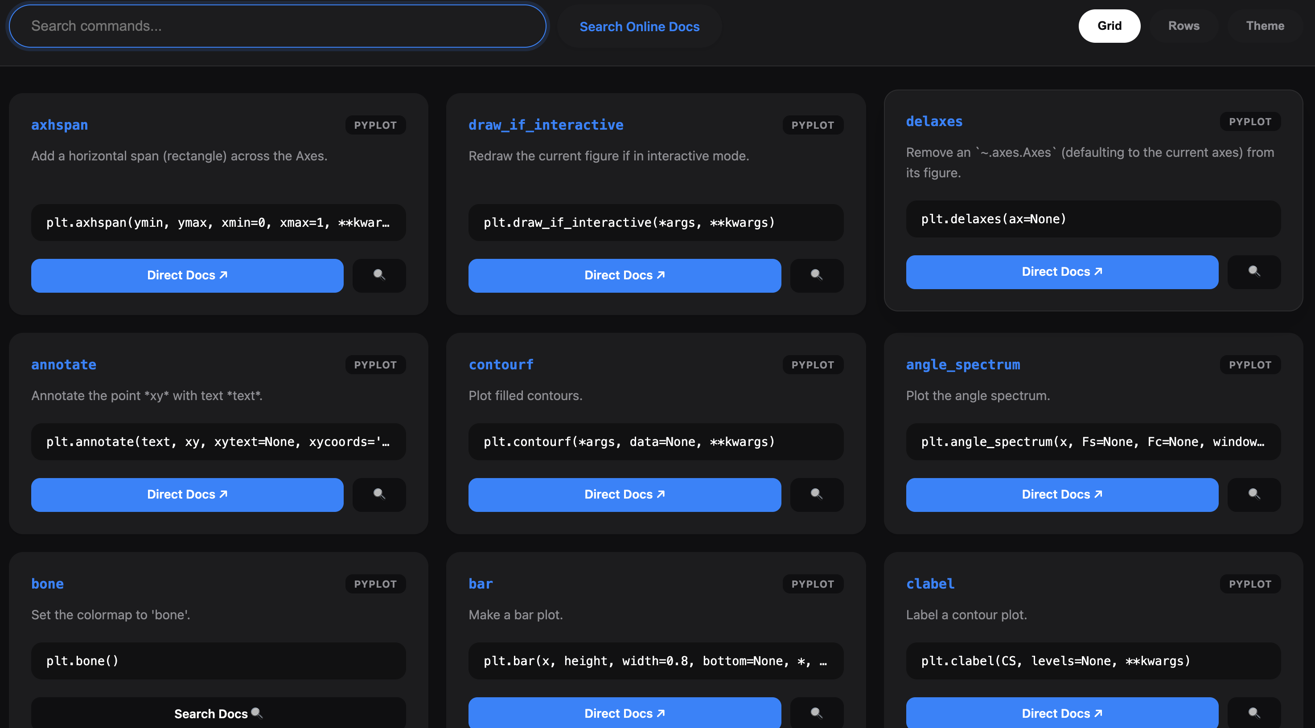The width and height of the screenshot is (1315, 728).
Task: Open Search Online Docs link
Action: click(639, 27)
